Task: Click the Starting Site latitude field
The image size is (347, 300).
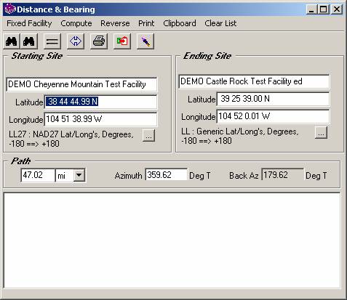Action: (100, 102)
